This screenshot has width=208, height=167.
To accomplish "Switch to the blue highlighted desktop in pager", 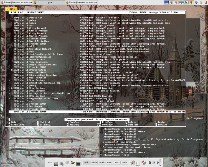I will coord(166,3).
